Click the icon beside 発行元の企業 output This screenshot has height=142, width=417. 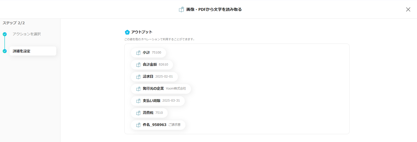tap(138, 89)
